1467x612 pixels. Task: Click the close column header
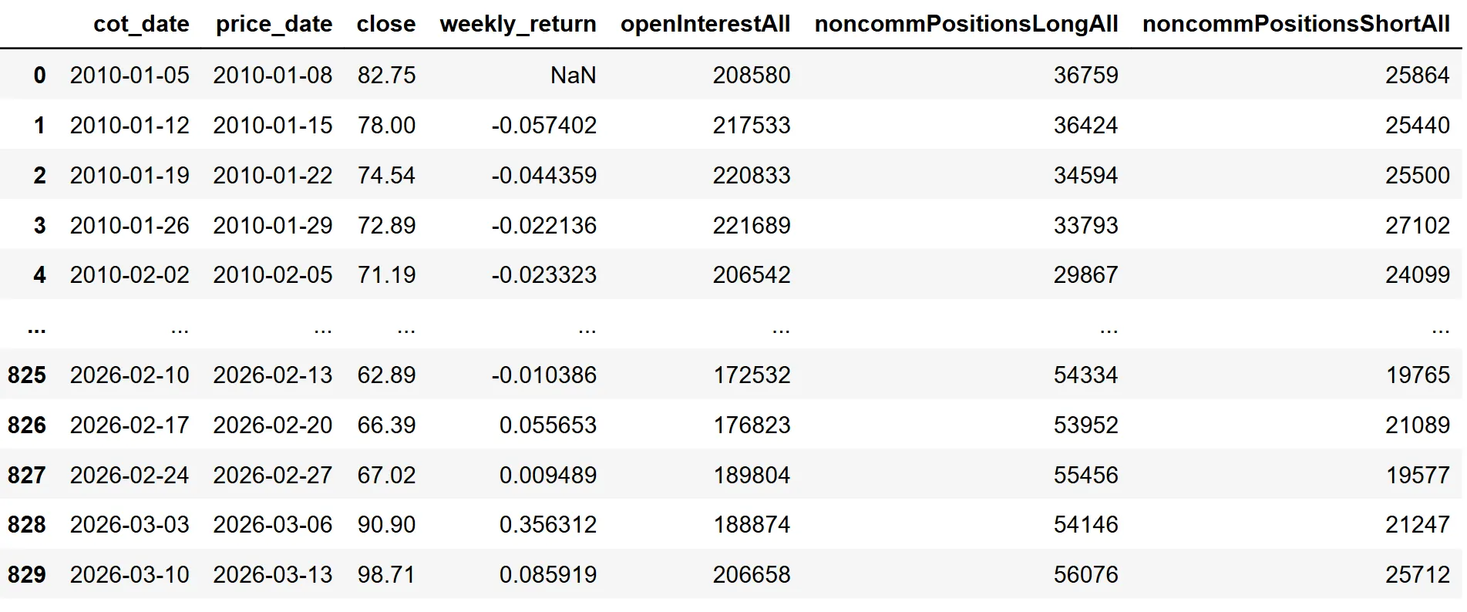click(x=385, y=24)
